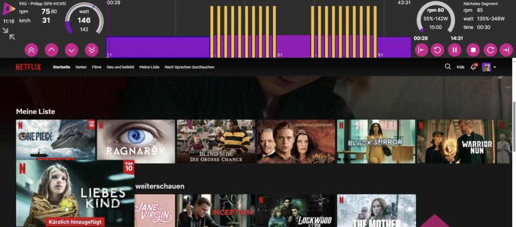Screen dimensions: 516x227
Task: Click the Kids profile link
Action: point(460,67)
